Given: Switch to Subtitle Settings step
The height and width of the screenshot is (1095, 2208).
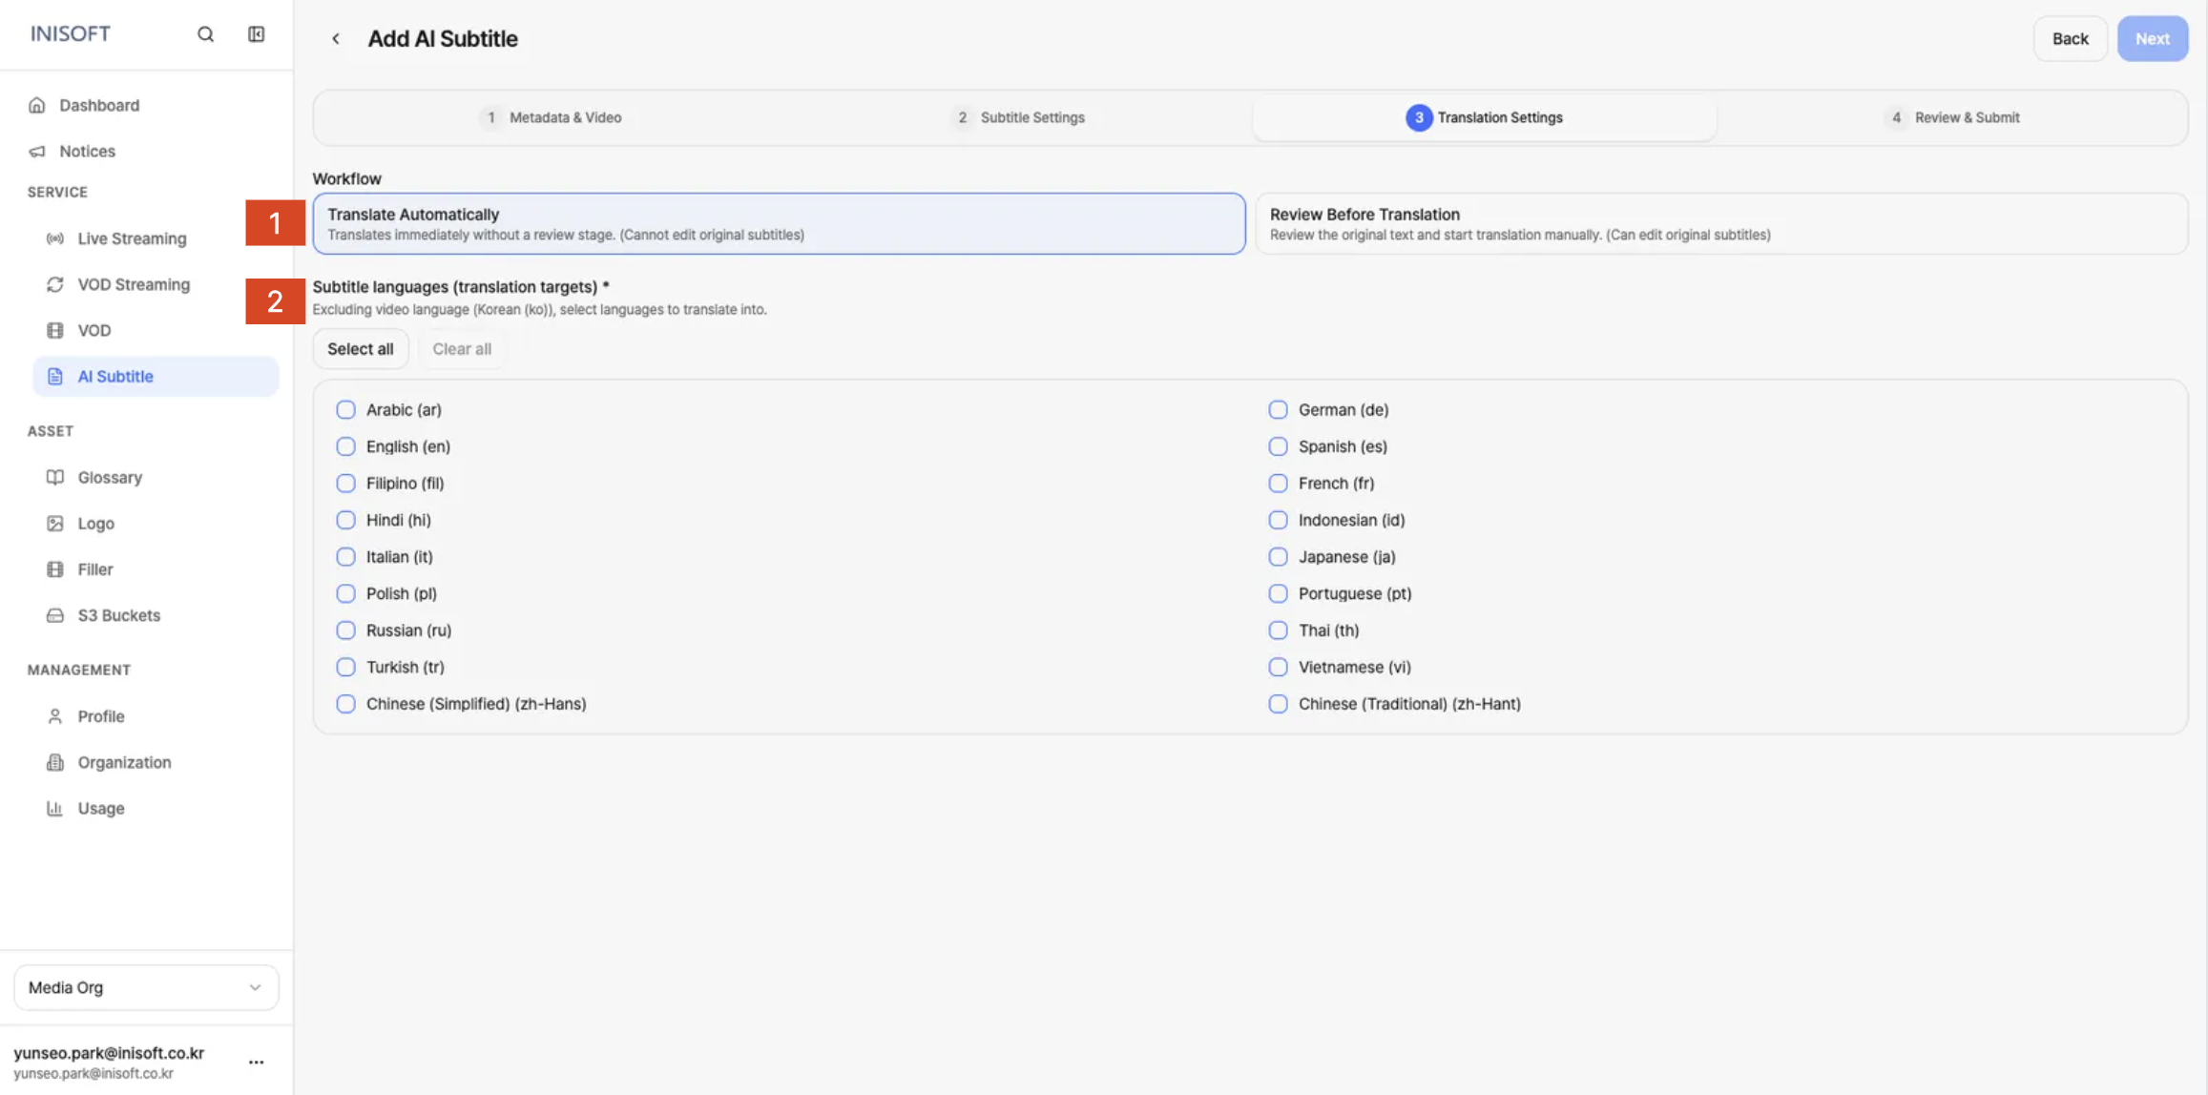Looking at the screenshot, I should tap(1018, 117).
